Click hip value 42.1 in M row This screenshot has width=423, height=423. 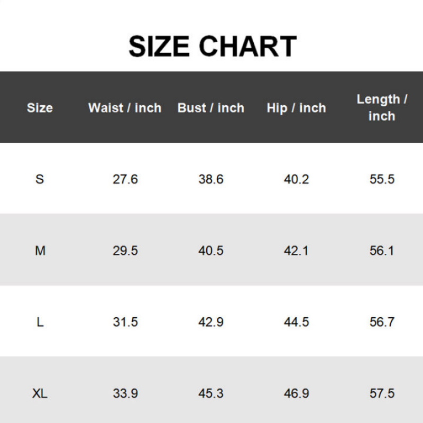click(296, 251)
